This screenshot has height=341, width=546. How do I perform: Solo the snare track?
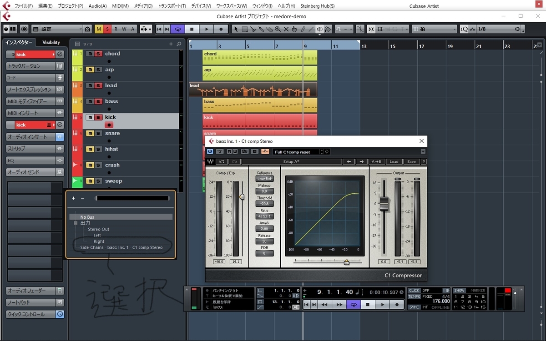98,133
